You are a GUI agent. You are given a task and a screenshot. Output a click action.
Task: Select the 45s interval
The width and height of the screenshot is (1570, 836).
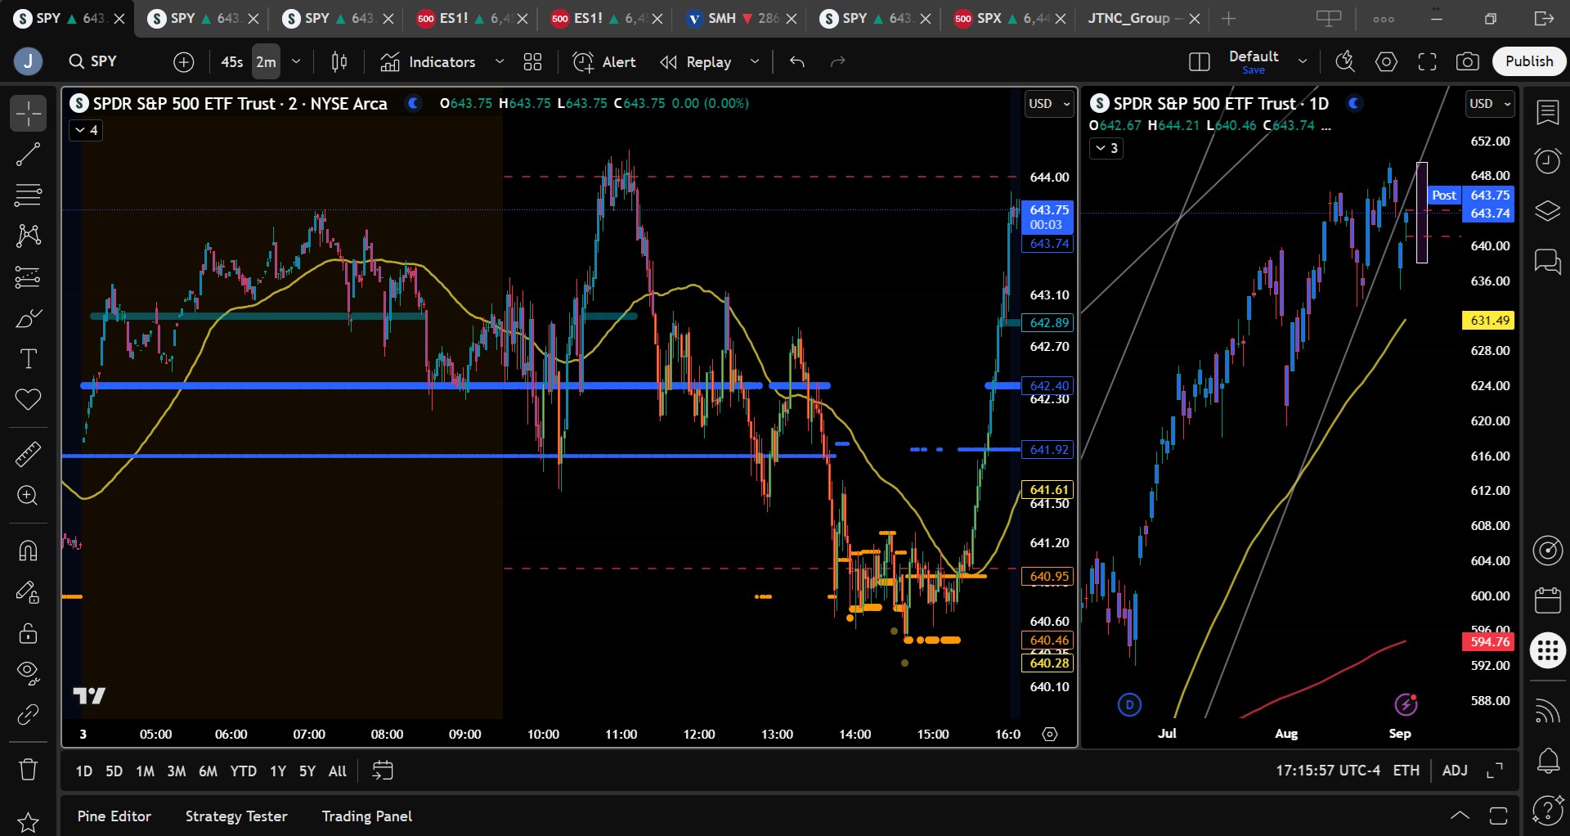pyautogui.click(x=232, y=61)
